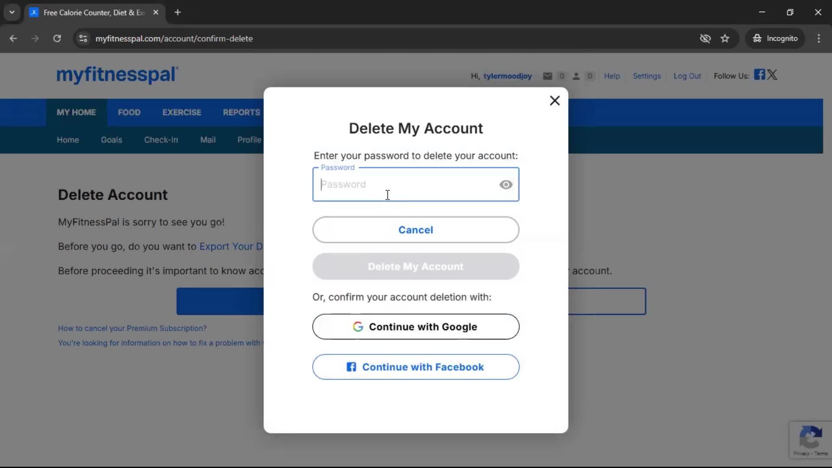Image resolution: width=832 pixels, height=468 pixels.
Task: Restore down the browser window
Action: click(x=790, y=12)
